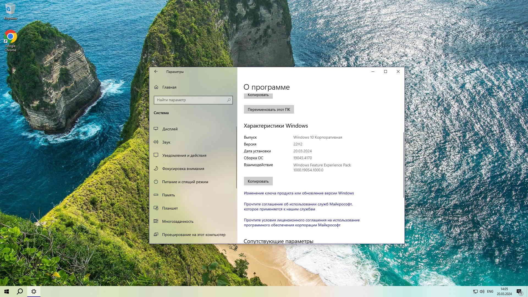Screen dimensions: 528x297
Task: Click the search magnifier in the Найти параметр field
Action: (229, 100)
